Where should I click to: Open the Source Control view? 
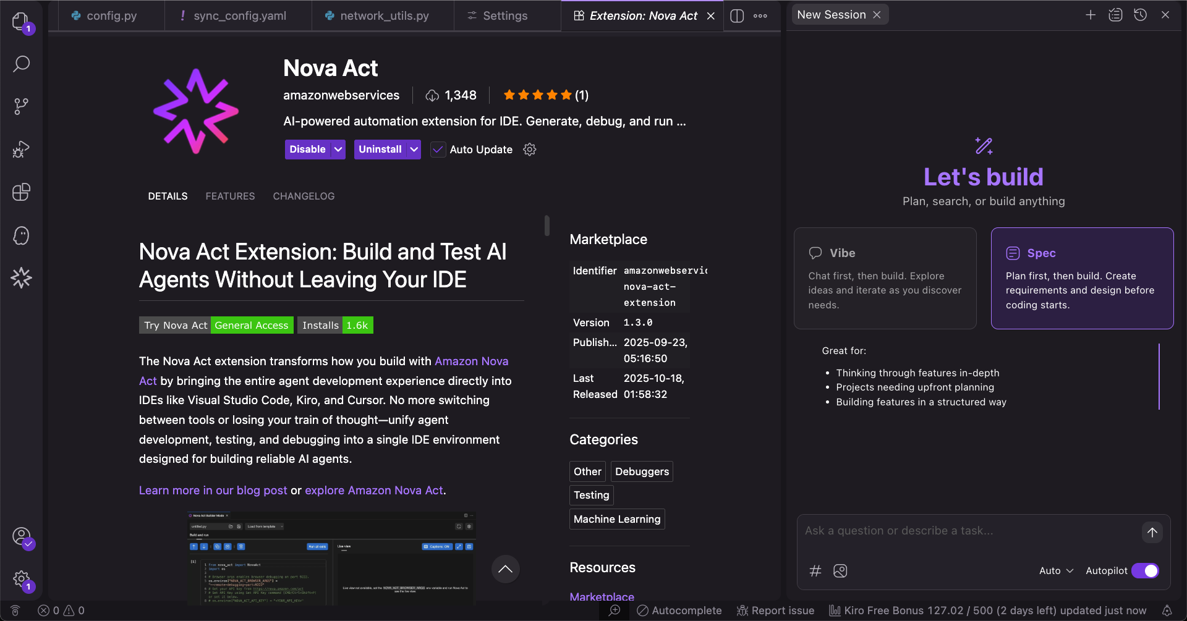(21, 106)
